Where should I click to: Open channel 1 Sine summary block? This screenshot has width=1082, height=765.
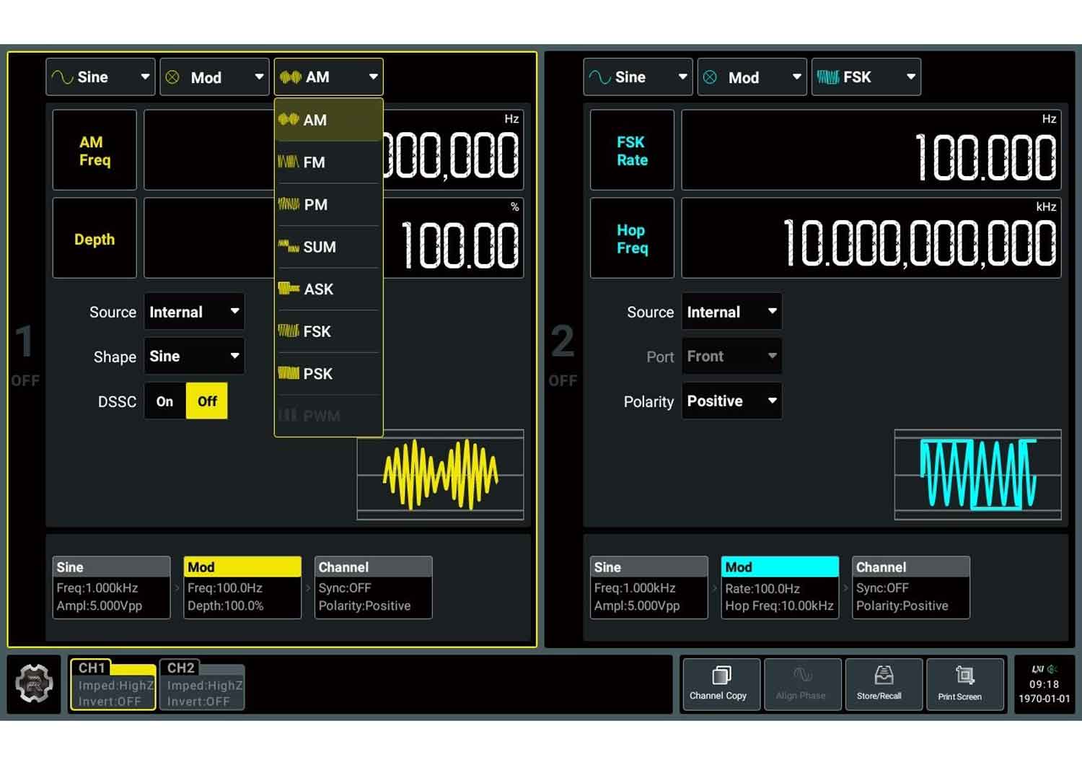tap(112, 587)
